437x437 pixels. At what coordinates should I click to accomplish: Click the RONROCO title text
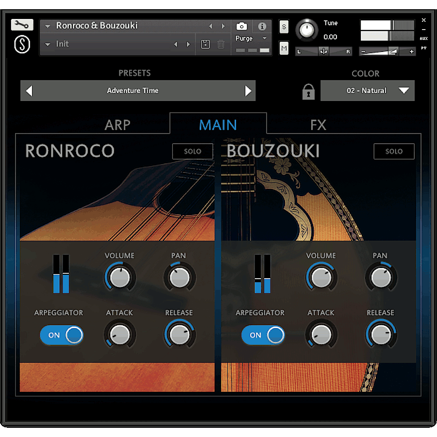coord(69,151)
